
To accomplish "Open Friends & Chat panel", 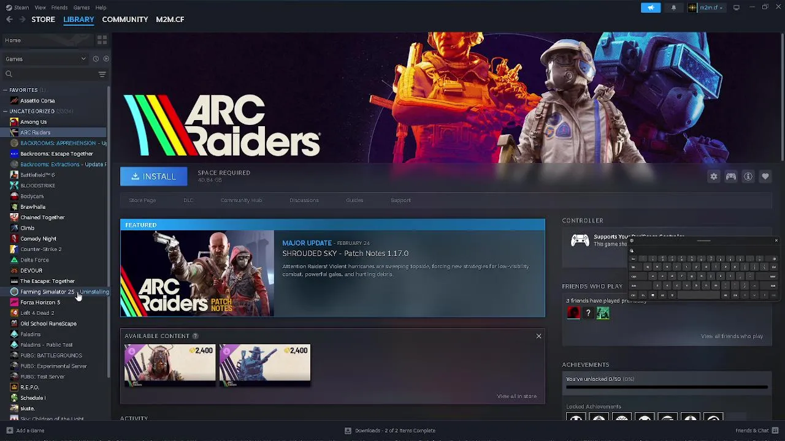I will [x=756, y=431].
